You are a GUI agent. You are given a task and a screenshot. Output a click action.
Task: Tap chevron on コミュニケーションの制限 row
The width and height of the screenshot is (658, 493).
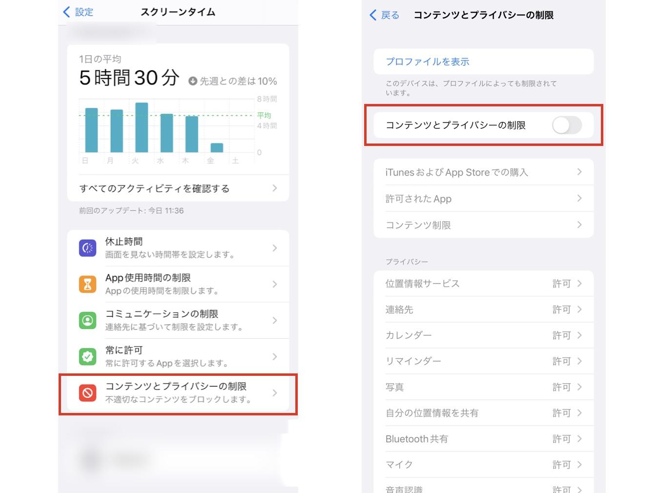pyautogui.click(x=275, y=320)
